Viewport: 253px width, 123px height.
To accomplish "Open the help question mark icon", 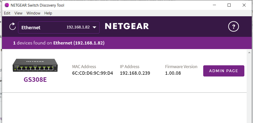I will pyautogui.click(x=234, y=26).
